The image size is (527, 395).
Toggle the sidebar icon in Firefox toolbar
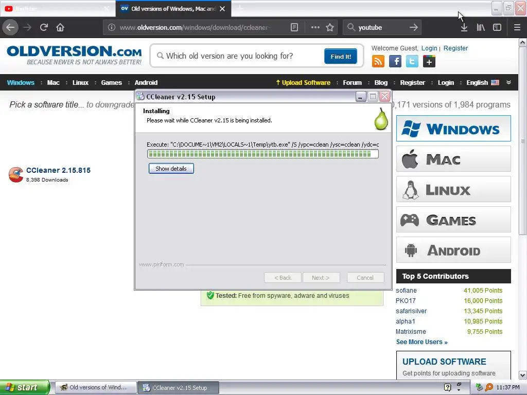point(497,27)
